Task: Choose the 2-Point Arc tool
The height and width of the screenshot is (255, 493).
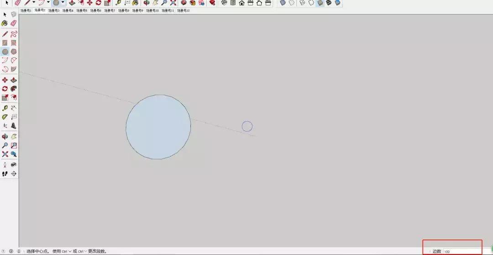Action: click(x=14, y=60)
